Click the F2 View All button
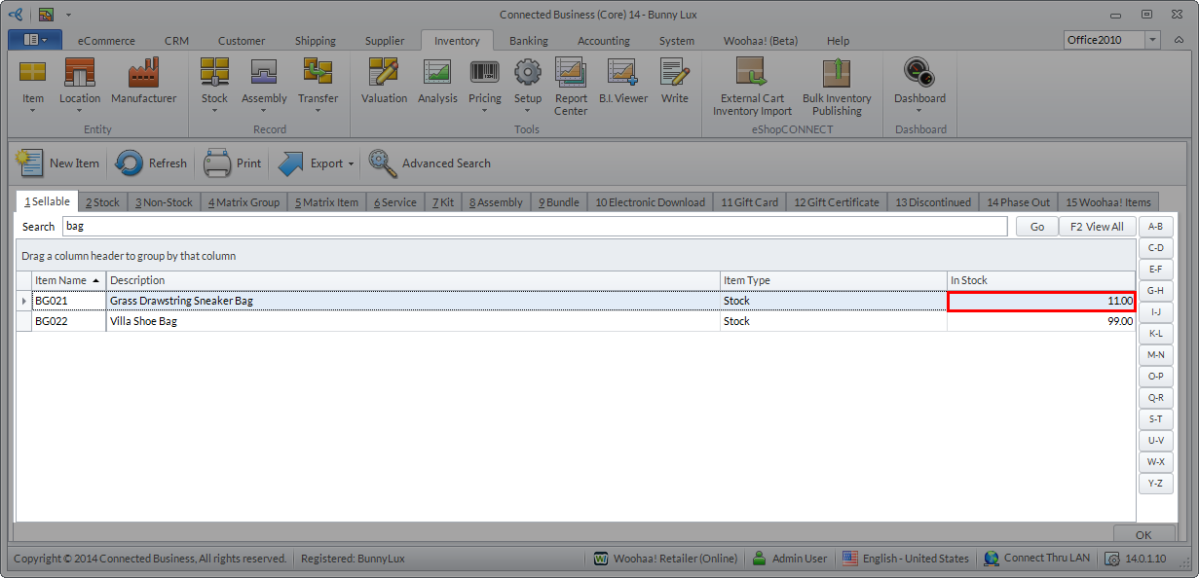 (x=1097, y=227)
